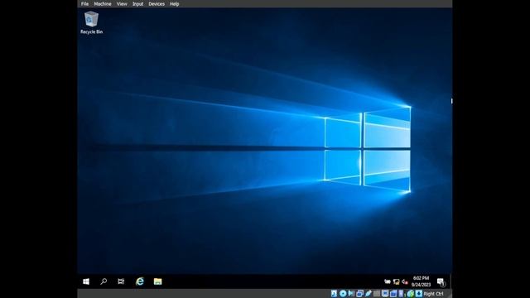
Task: Open the Action Center notifications icon
Action: pos(441,281)
